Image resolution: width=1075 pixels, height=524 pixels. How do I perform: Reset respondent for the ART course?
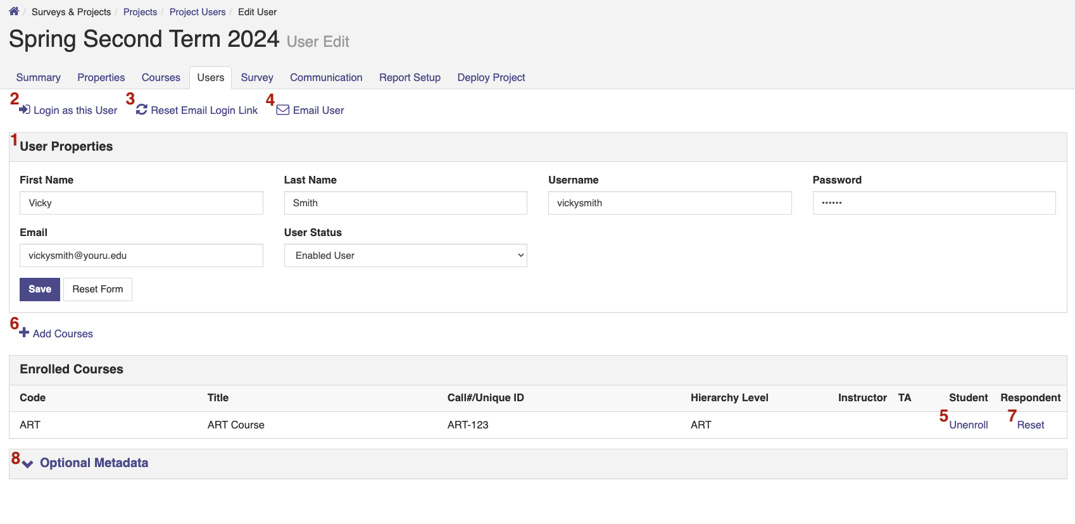coord(1031,425)
